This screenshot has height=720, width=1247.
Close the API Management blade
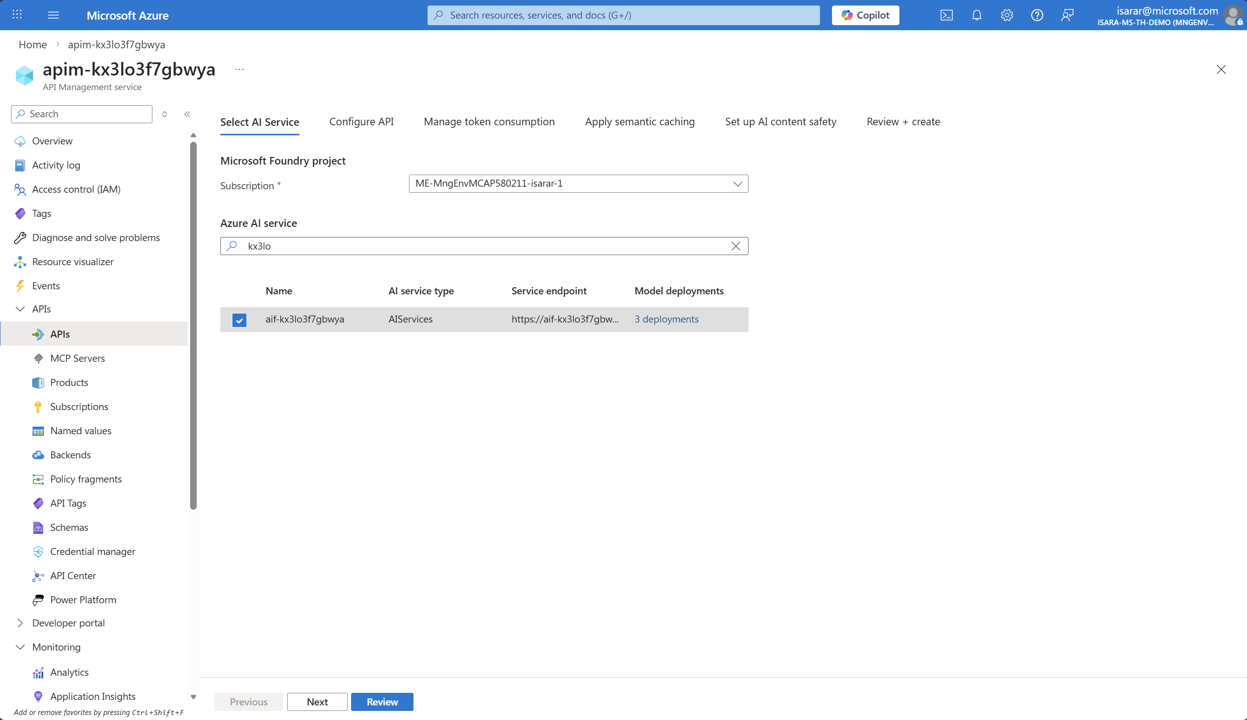coord(1221,69)
